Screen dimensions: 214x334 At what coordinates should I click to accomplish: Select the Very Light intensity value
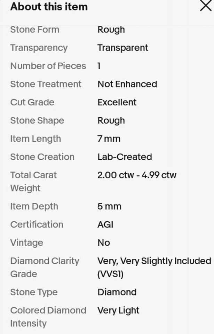[x=118, y=311]
